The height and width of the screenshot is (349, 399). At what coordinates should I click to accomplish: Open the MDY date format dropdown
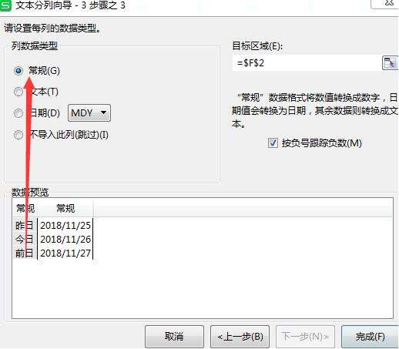(89, 112)
